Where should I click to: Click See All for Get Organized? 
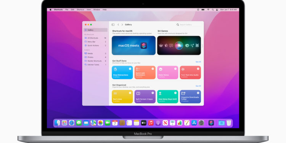pyautogui.click(x=198, y=86)
